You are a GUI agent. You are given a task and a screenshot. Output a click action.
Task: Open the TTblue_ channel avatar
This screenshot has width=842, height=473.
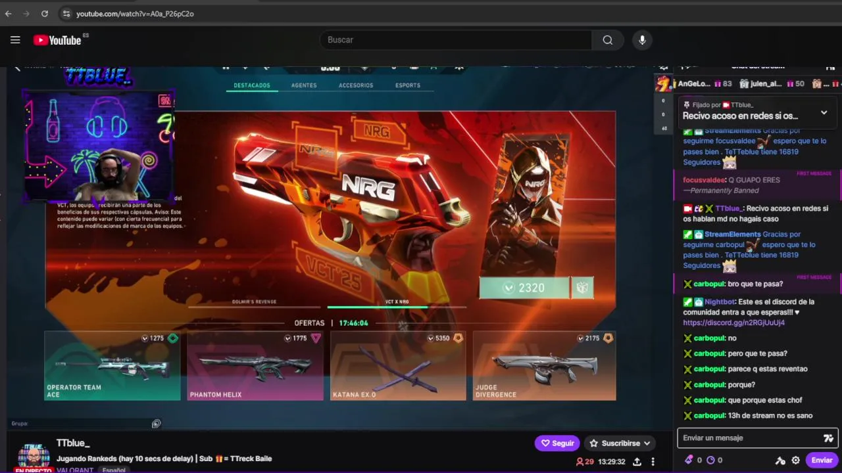(33, 458)
